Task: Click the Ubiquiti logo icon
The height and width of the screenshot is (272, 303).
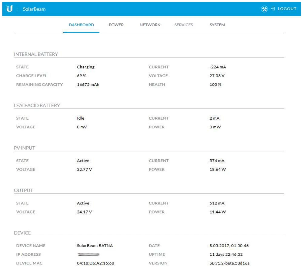Action: 10,9
